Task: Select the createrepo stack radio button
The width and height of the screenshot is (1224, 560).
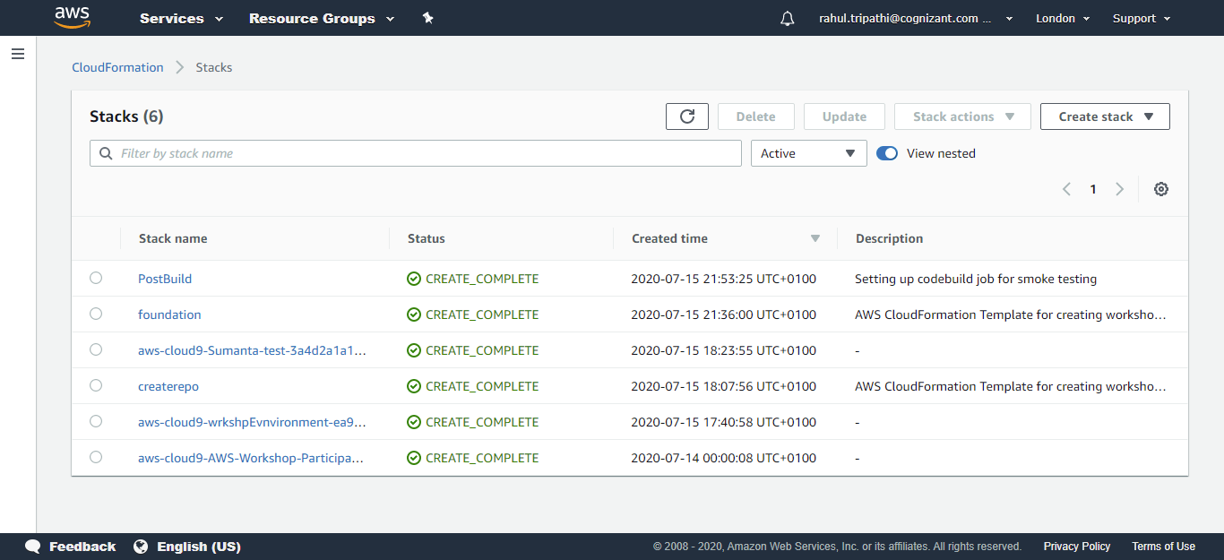Action: [96, 385]
